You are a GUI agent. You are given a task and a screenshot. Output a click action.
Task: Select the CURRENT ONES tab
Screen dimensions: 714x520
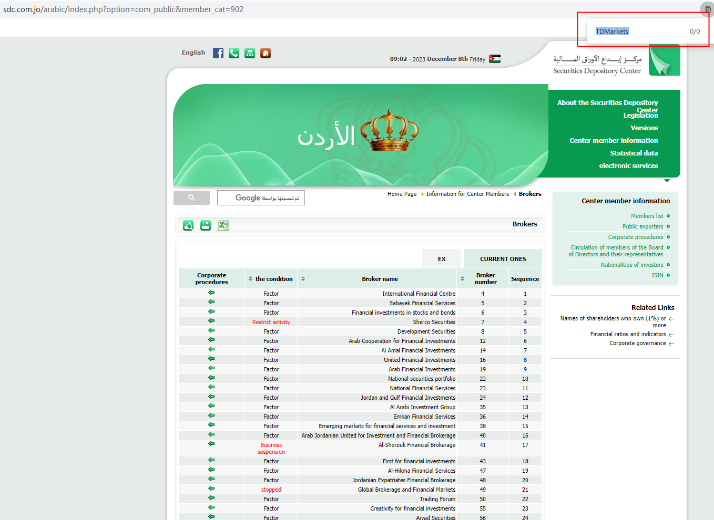pyautogui.click(x=503, y=259)
